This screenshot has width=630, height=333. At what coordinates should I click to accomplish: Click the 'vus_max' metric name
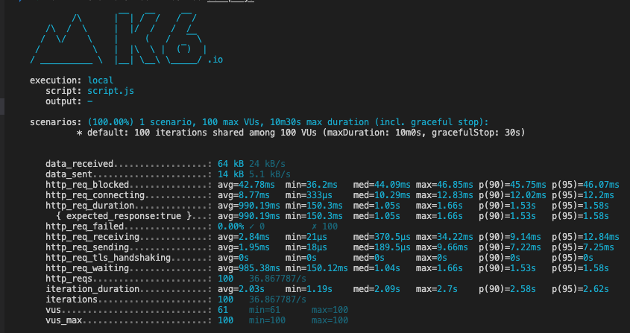point(63,320)
